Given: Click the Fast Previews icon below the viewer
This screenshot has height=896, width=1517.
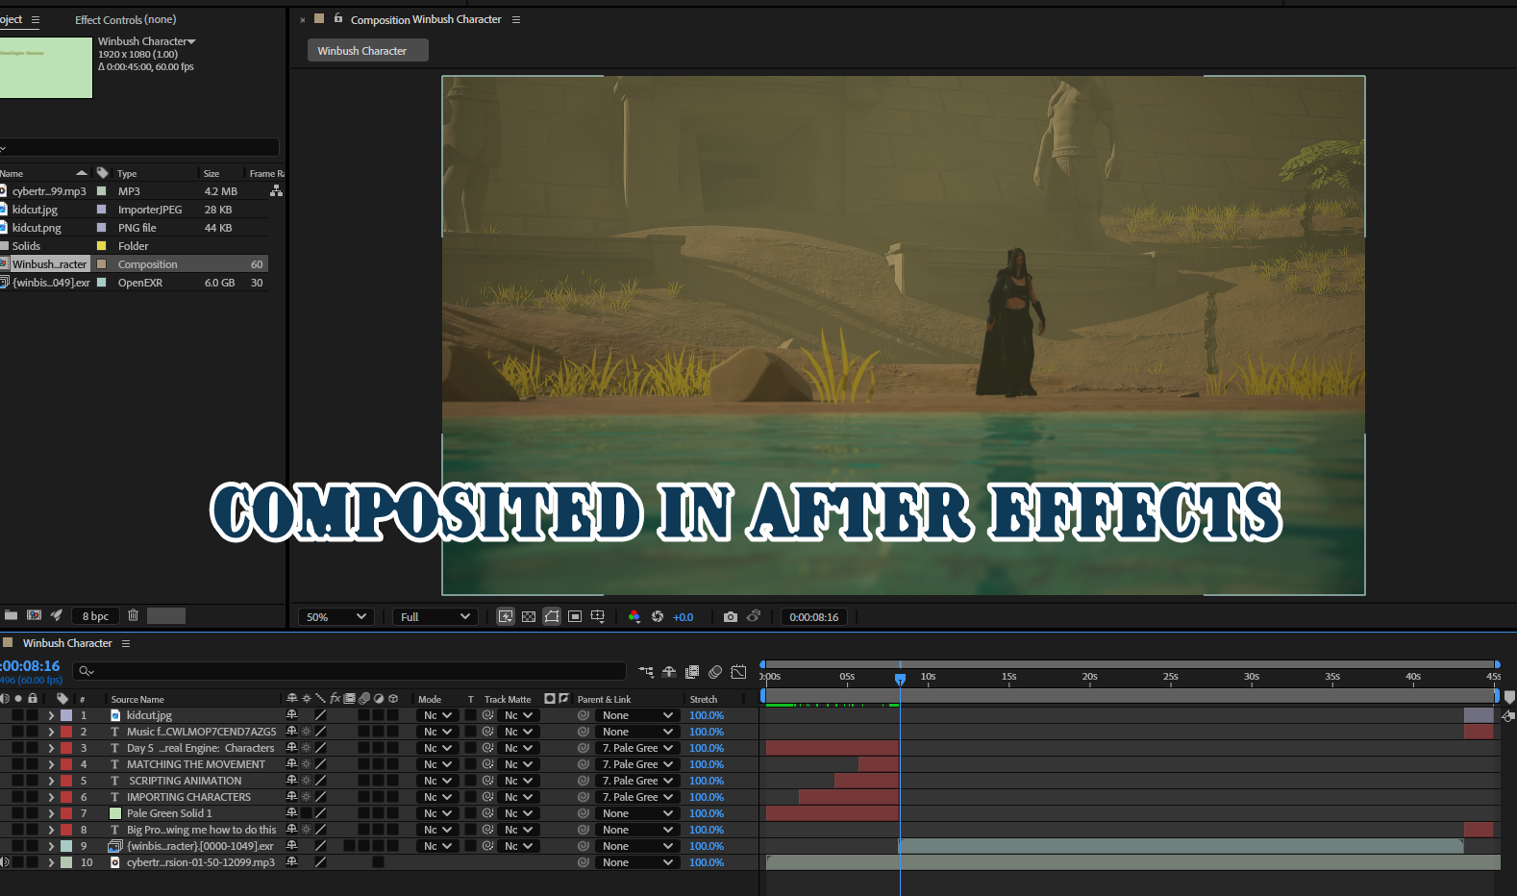Looking at the screenshot, I should pos(506,616).
